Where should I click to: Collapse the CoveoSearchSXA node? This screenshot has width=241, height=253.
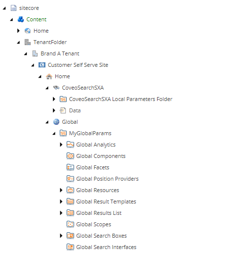(x=47, y=88)
